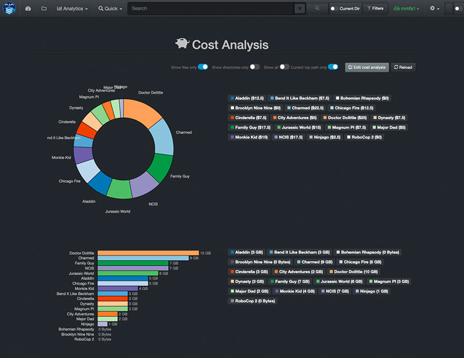Toggle Dynasty ($7.5) legend item
Screen dimensions: 464x358
(389, 118)
